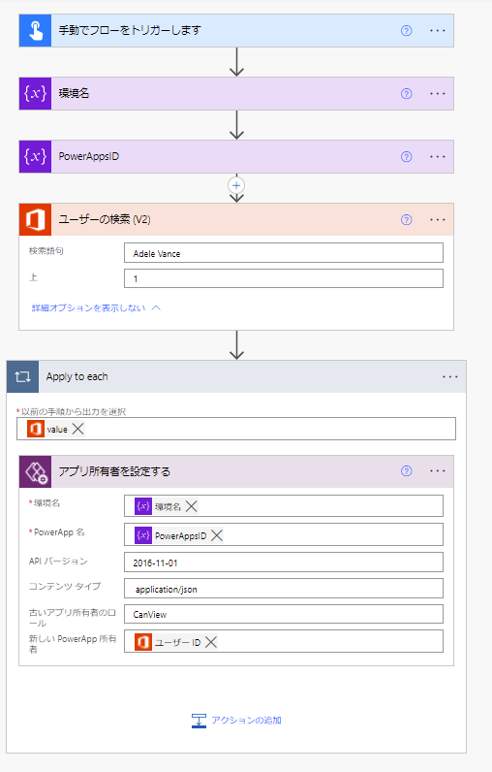Click the Office icon of ユーザーの検索 (V2)
This screenshot has height=772, width=492.
36,219
